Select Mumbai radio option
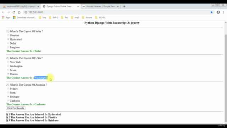The width and height of the screenshot is (227, 128). (8, 35)
